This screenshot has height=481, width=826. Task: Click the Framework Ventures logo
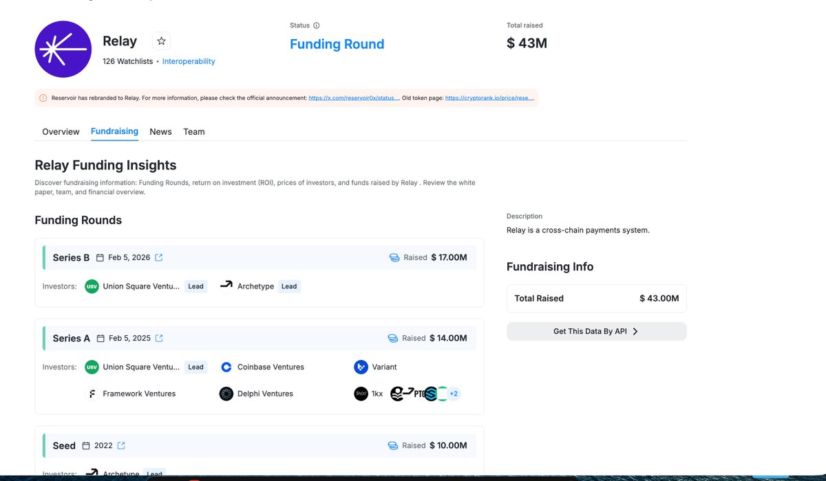coord(92,394)
